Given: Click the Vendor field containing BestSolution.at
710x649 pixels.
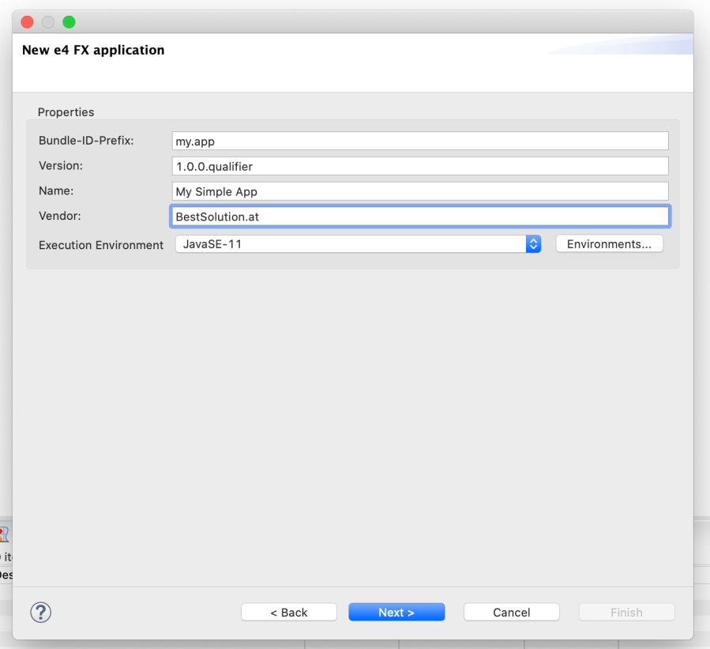Looking at the screenshot, I should [420, 217].
